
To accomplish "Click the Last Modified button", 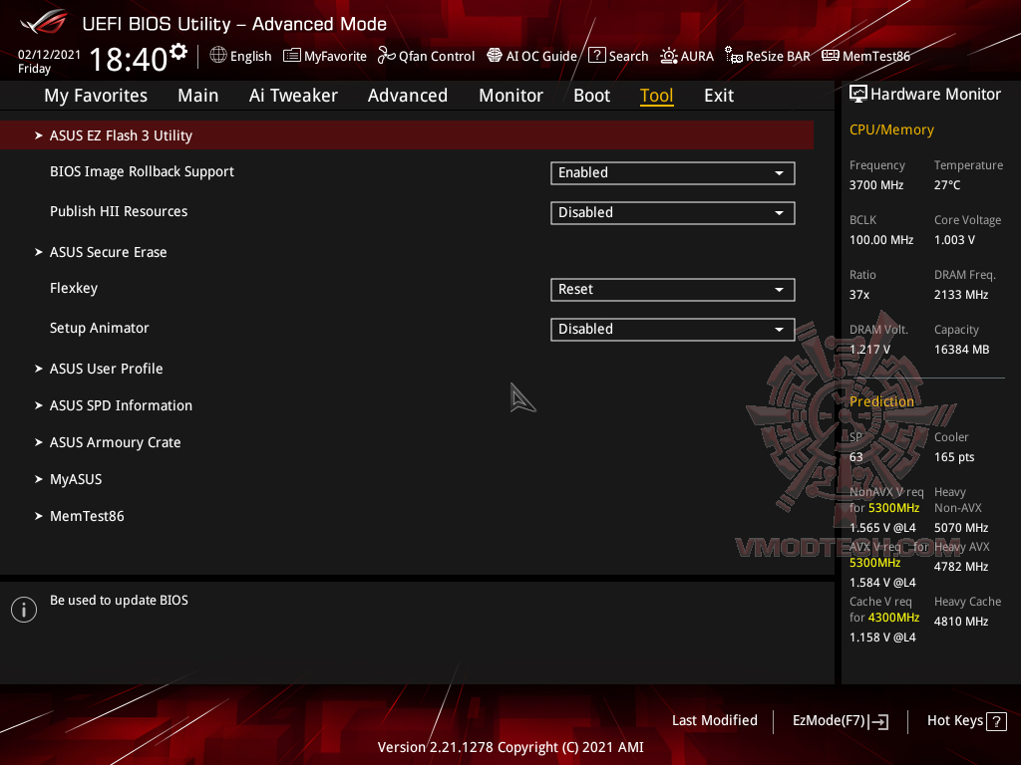I will (x=714, y=720).
